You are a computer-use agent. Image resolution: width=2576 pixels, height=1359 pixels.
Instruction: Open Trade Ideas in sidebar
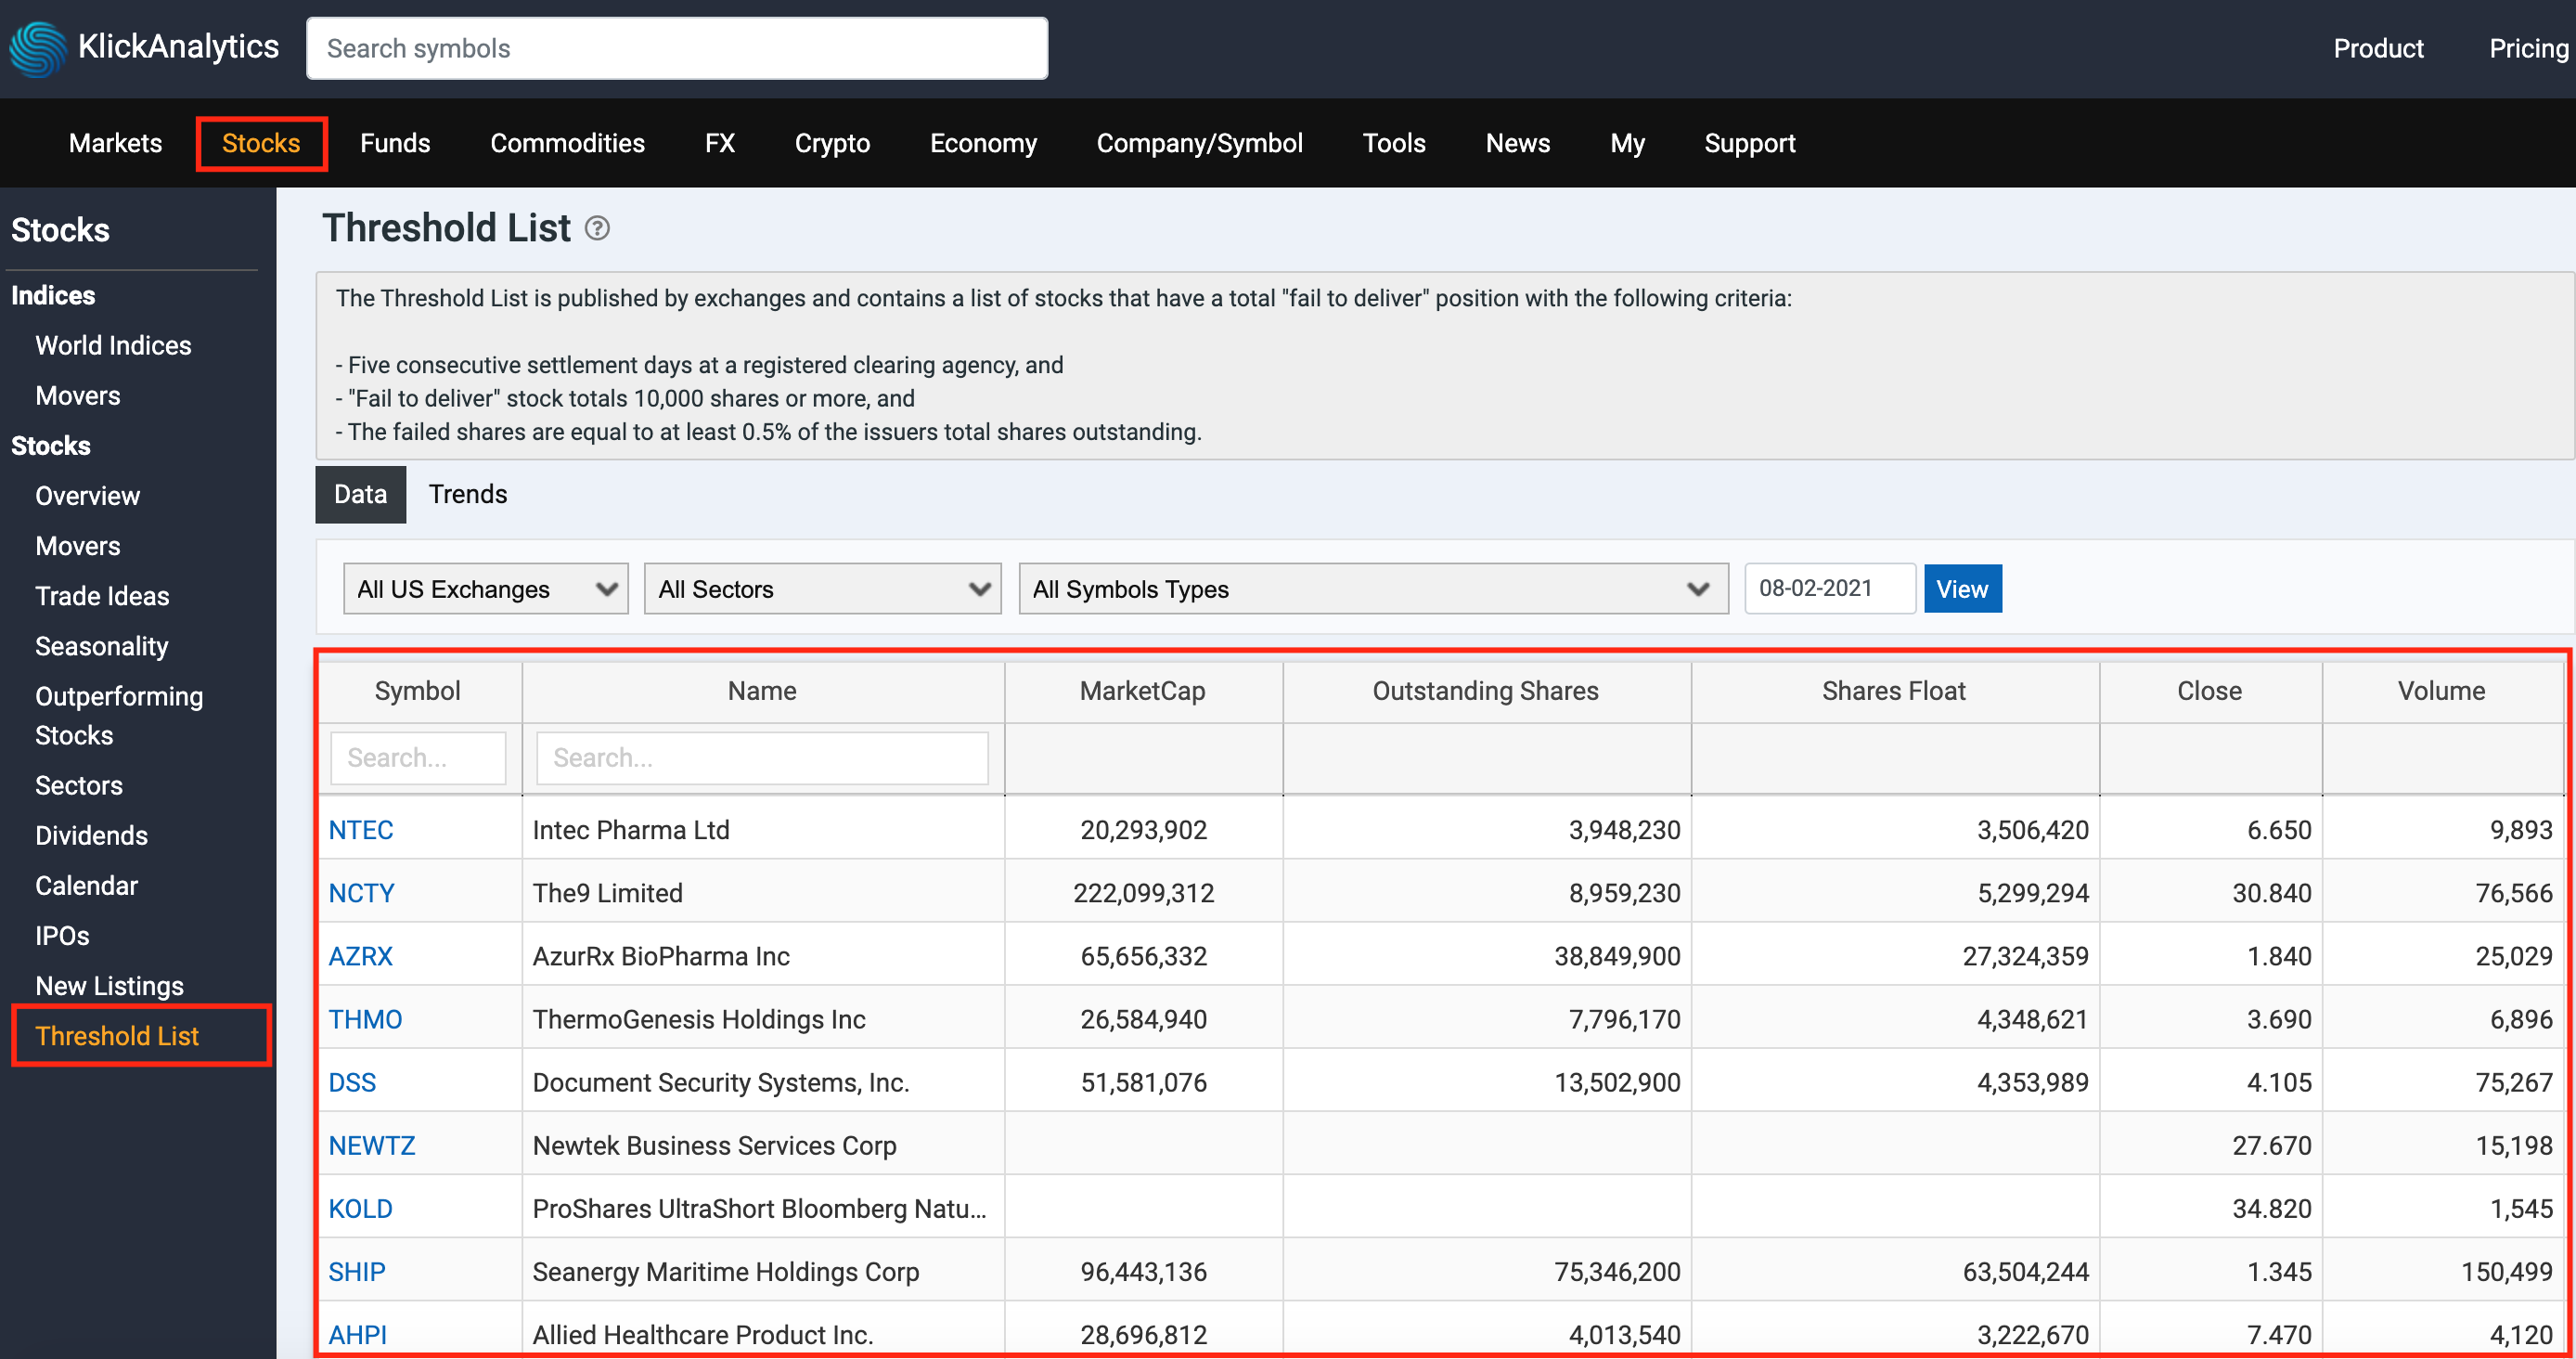(x=102, y=596)
